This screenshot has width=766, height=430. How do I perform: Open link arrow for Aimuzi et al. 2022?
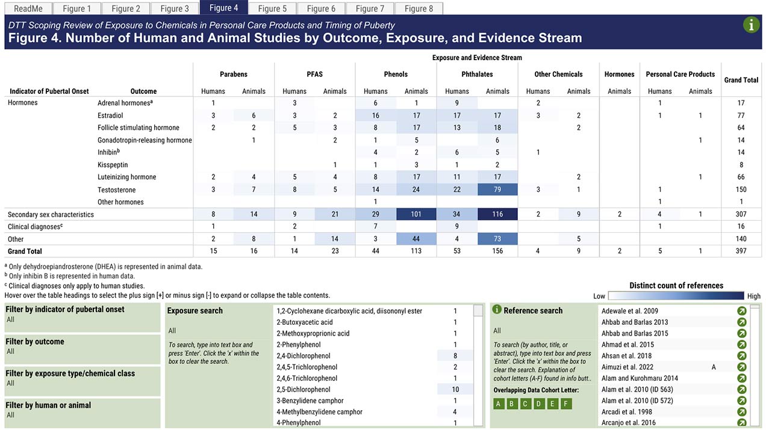pos(741,367)
